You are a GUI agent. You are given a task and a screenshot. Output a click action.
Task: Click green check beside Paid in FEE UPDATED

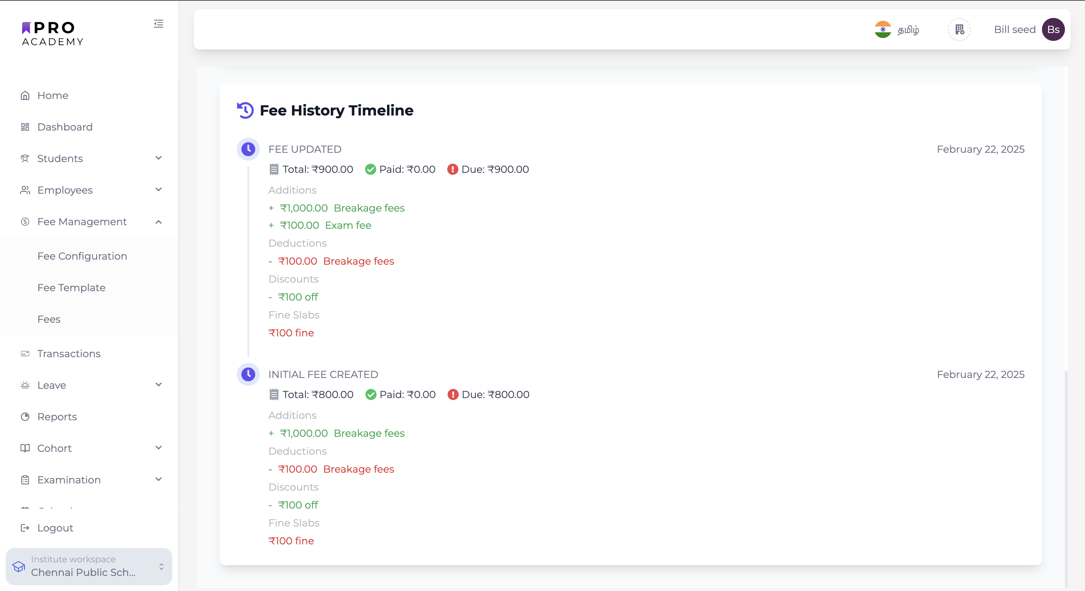(x=370, y=169)
